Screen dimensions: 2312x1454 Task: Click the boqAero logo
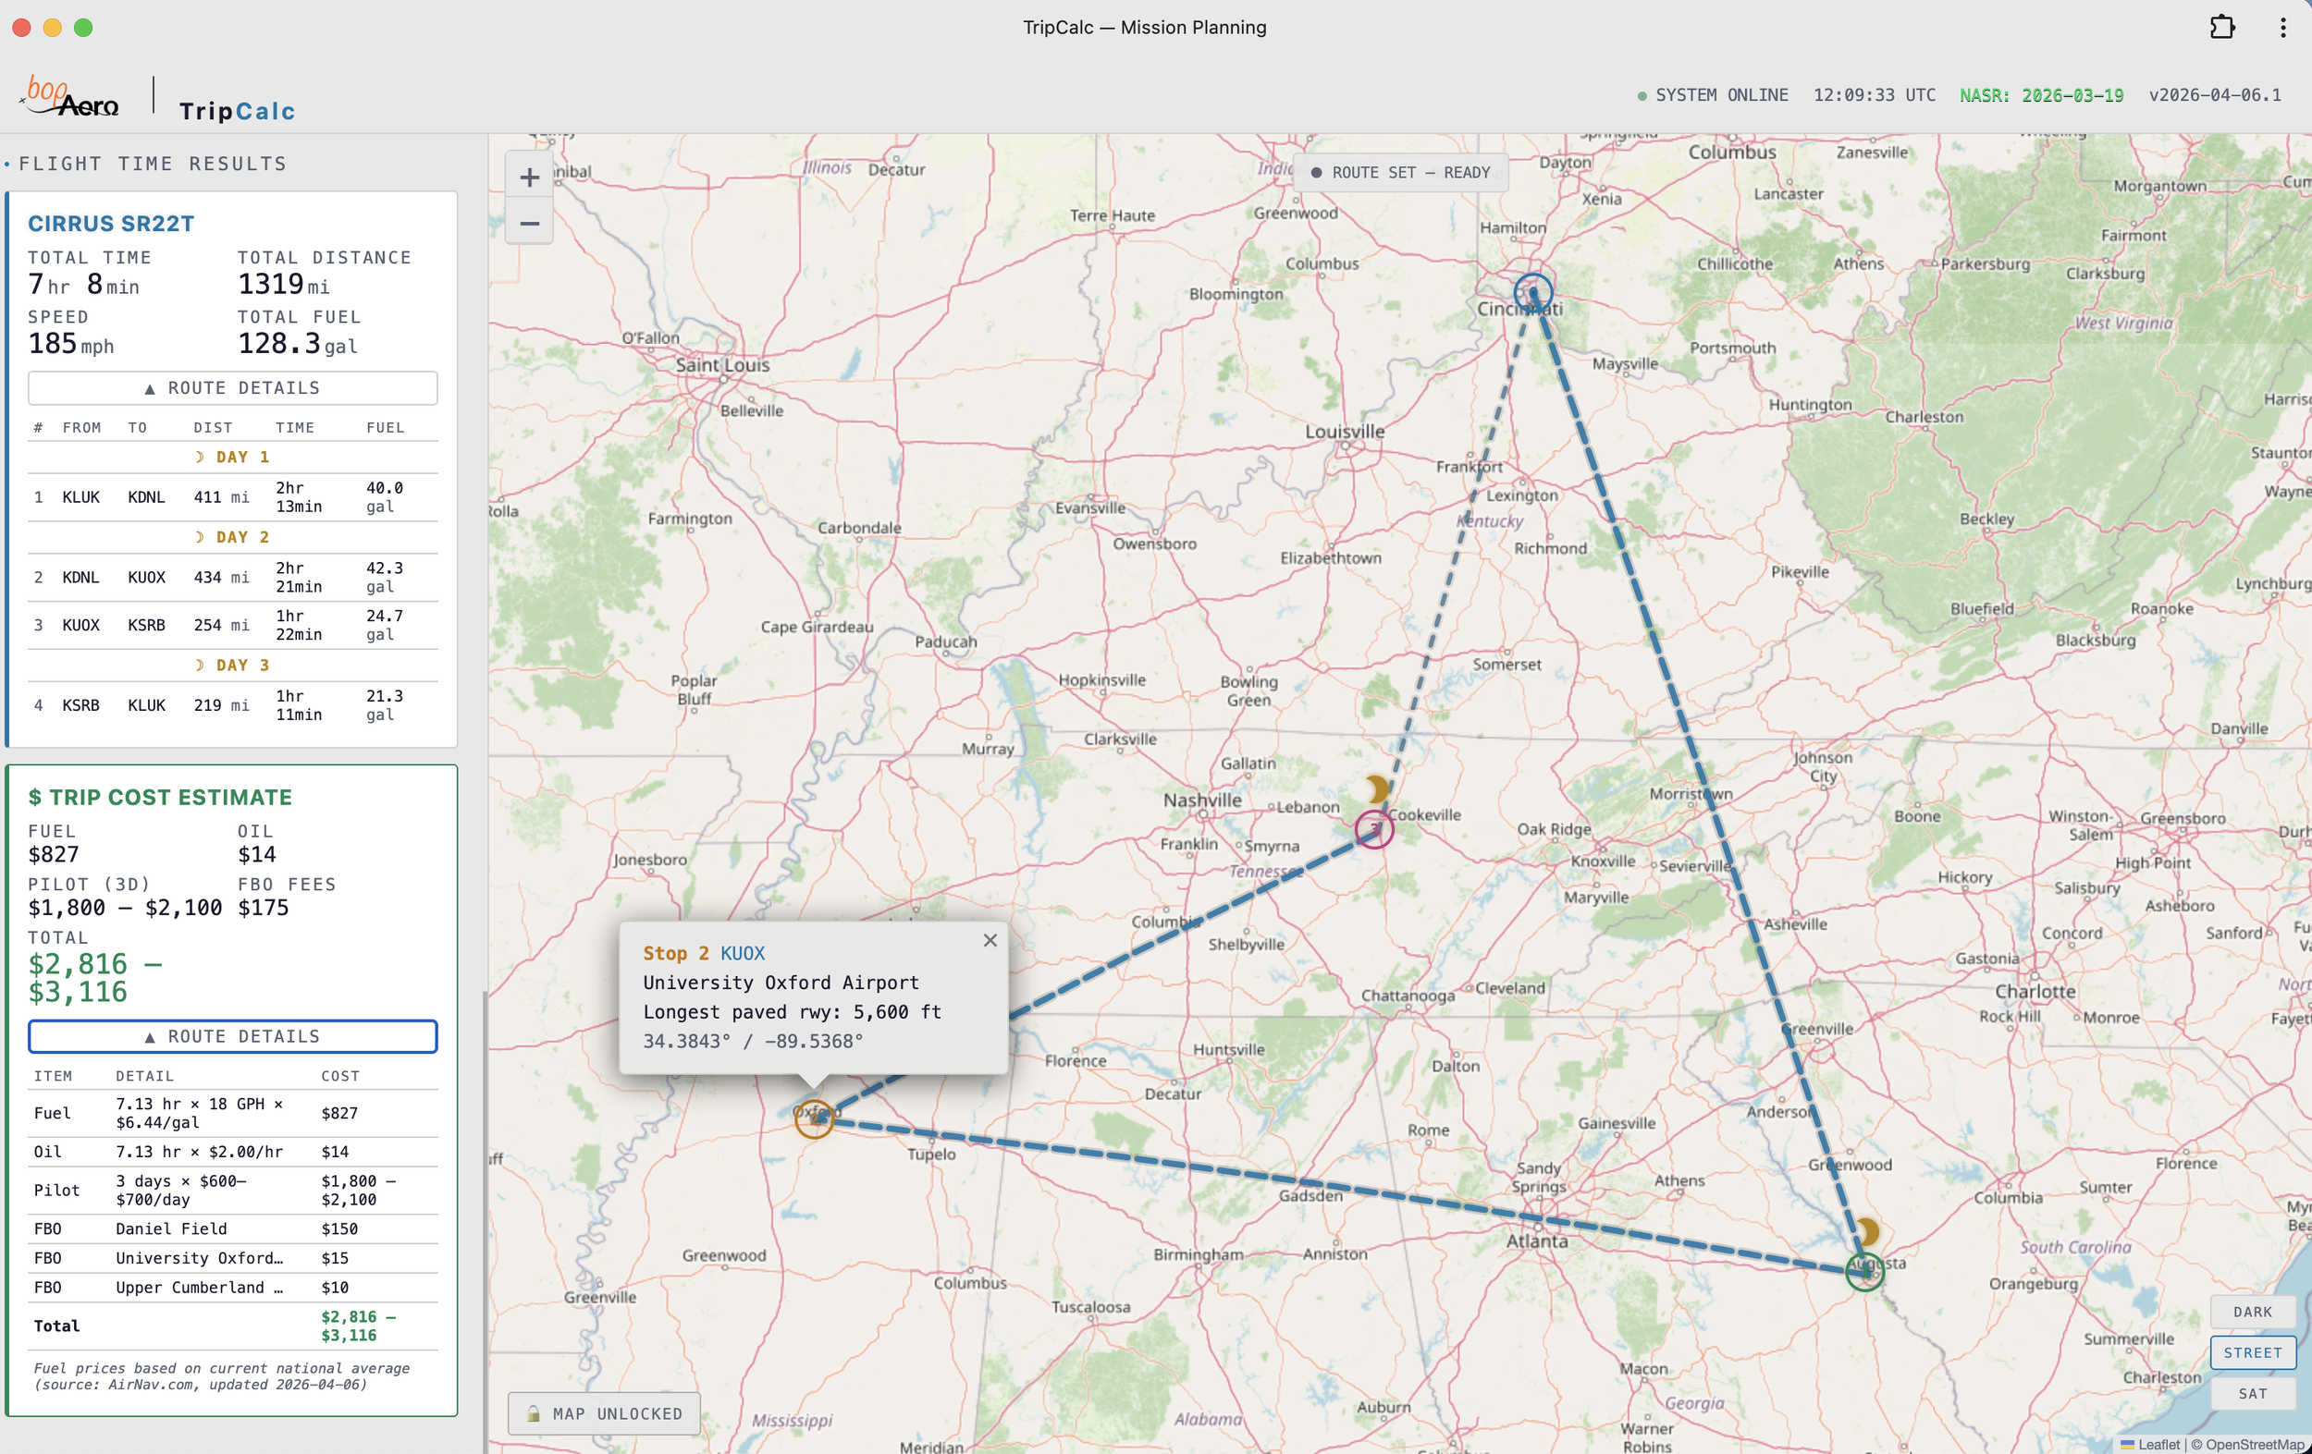pos(71,96)
